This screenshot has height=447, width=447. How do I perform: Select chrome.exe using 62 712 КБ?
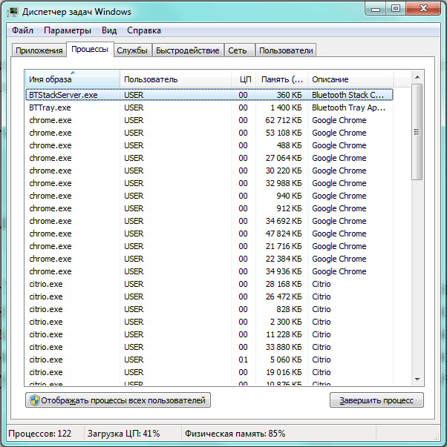[x=209, y=120]
